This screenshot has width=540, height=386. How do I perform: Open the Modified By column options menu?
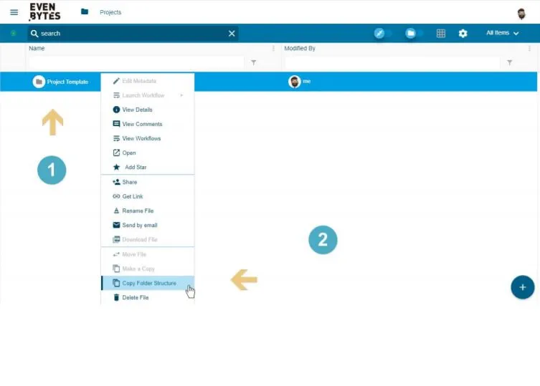tap(529, 49)
